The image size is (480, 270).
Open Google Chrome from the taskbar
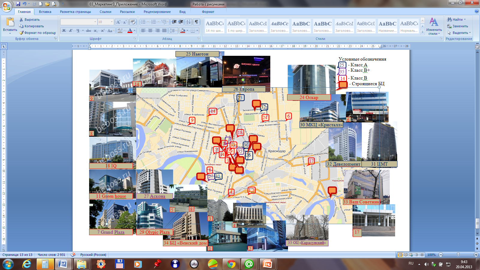tap(231, 264)
